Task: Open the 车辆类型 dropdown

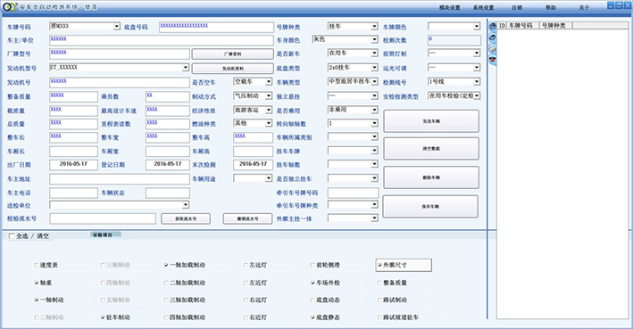Action: click(375, 82)
